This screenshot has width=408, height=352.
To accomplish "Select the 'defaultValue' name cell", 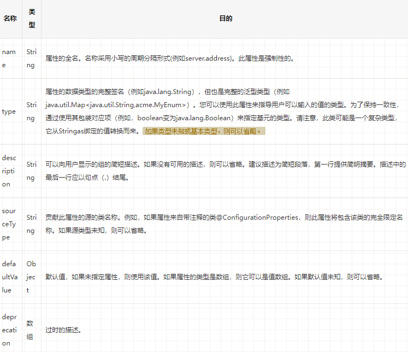I will [x=10, y=277].
